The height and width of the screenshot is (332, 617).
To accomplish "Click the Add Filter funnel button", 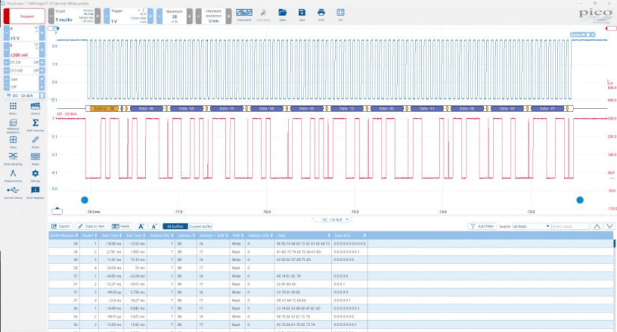I will 482,227.
